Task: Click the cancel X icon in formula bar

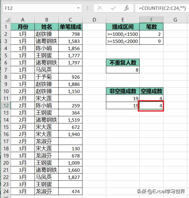Action: tap(100, 8)
